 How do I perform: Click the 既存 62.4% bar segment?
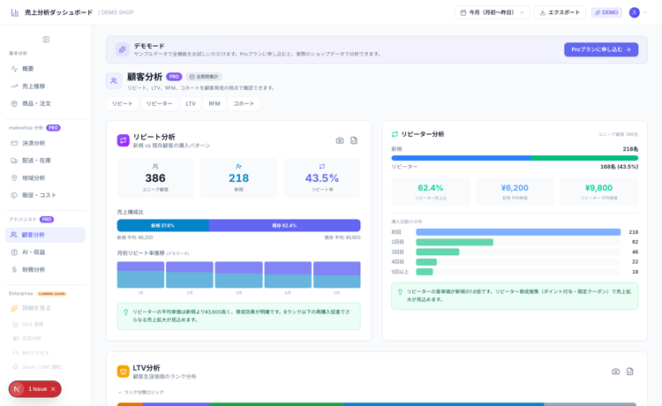[284, 225]
